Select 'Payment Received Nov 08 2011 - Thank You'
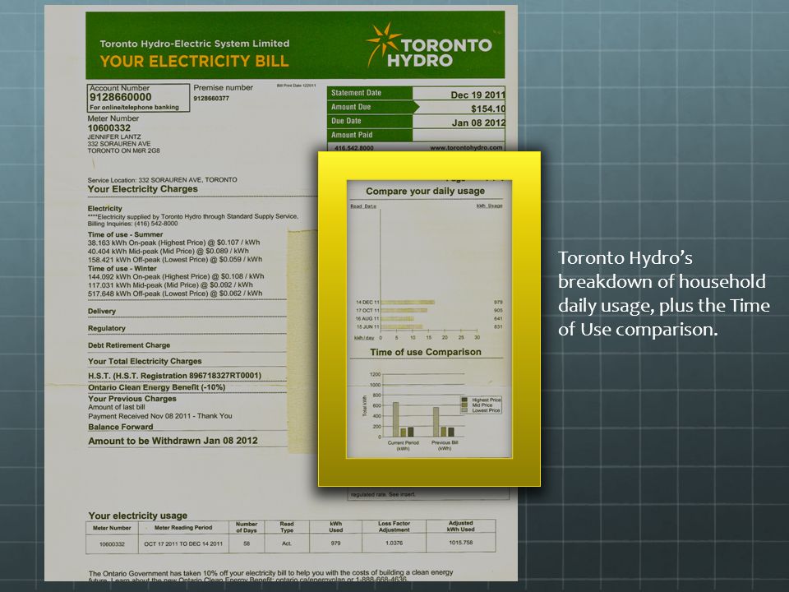 160,416
